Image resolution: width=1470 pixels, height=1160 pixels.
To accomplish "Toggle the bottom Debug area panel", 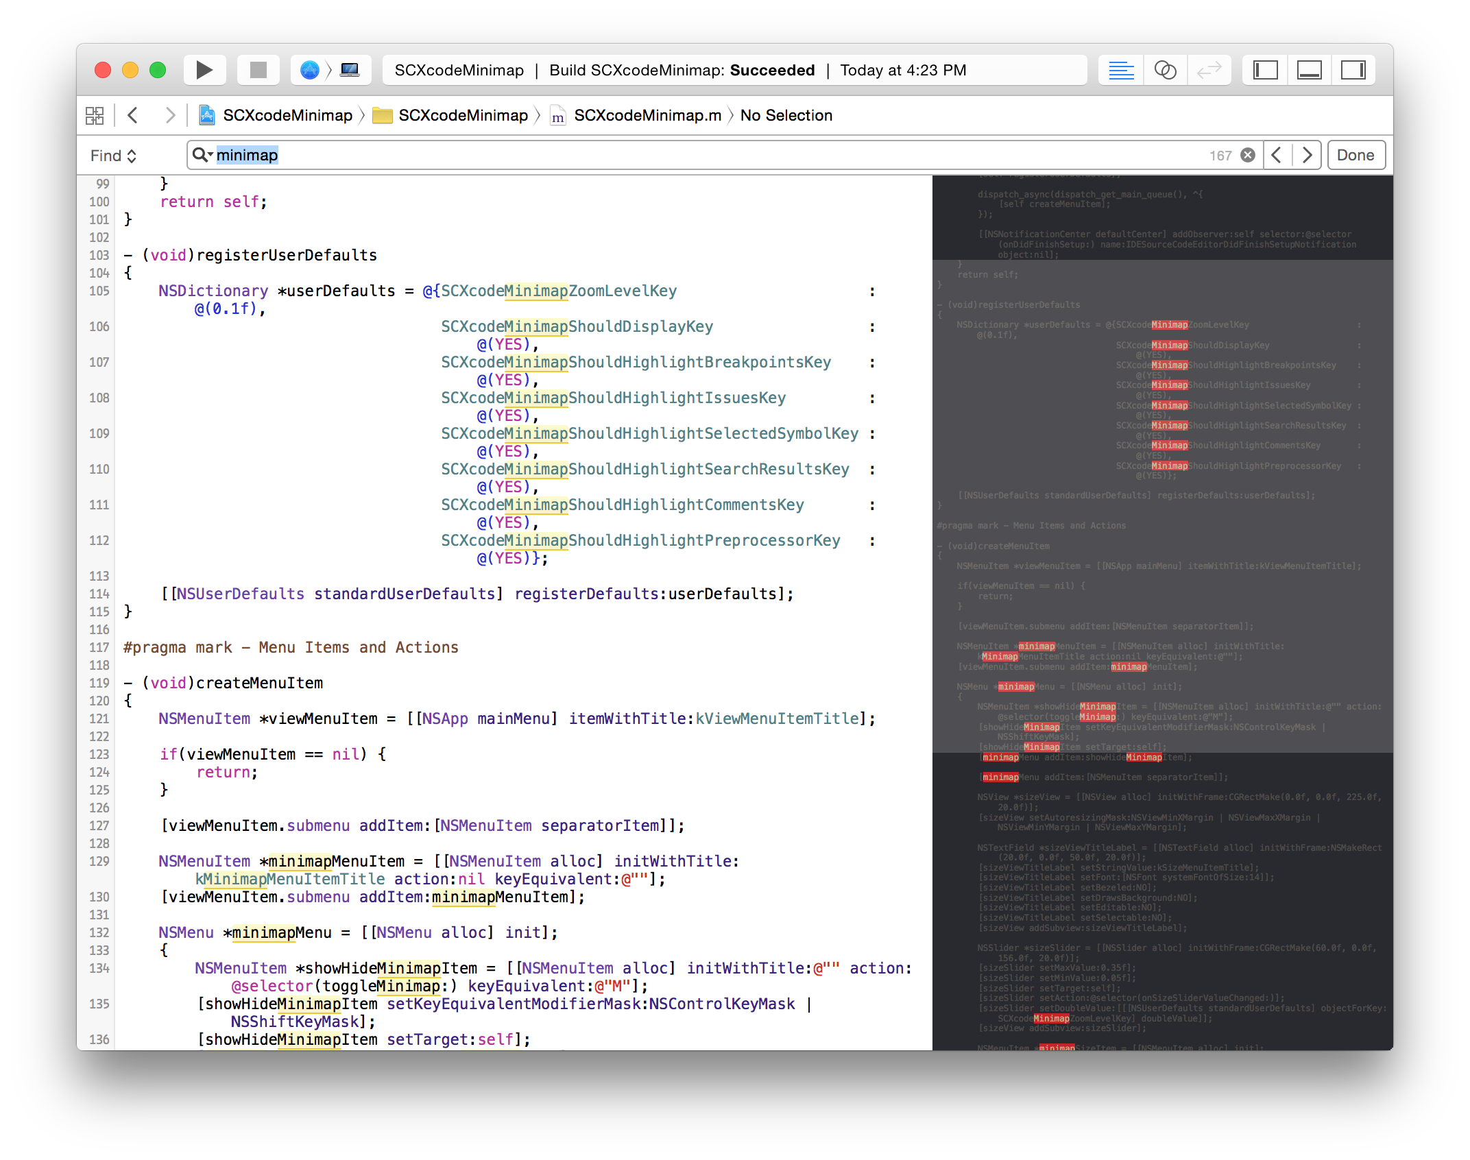I will [1309, 70].
